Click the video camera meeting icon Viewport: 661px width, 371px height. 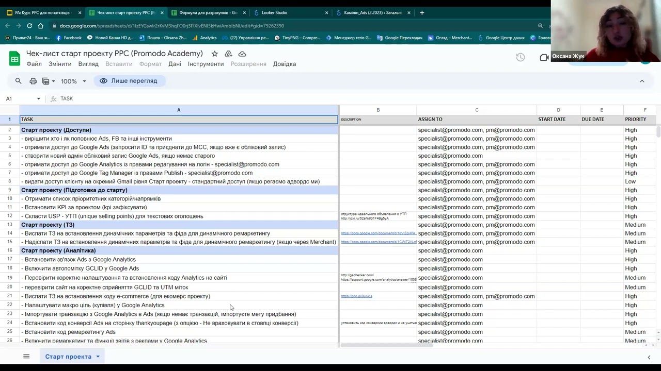544,57
